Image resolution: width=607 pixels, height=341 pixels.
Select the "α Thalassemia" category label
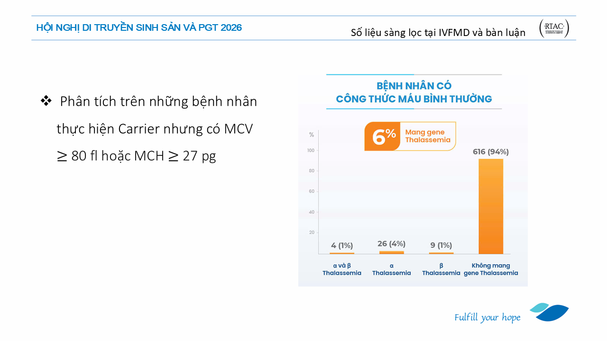click(391, 269)
